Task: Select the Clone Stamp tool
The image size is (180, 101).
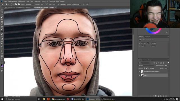Action: (x=2, y=32)
